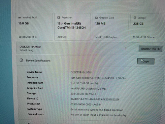Click the Graphics Card row label
Screen dimensions: 165x124
click(35, 88)
